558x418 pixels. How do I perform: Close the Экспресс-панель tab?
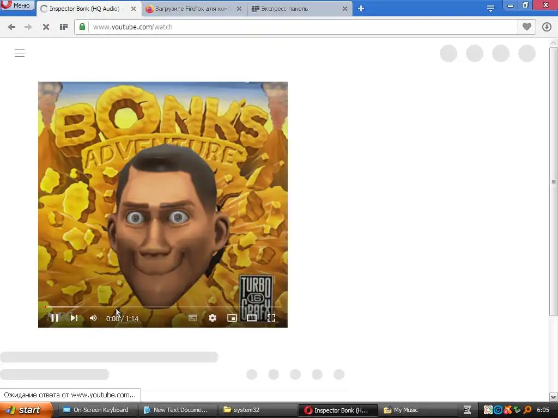click(x=345, y=9)
